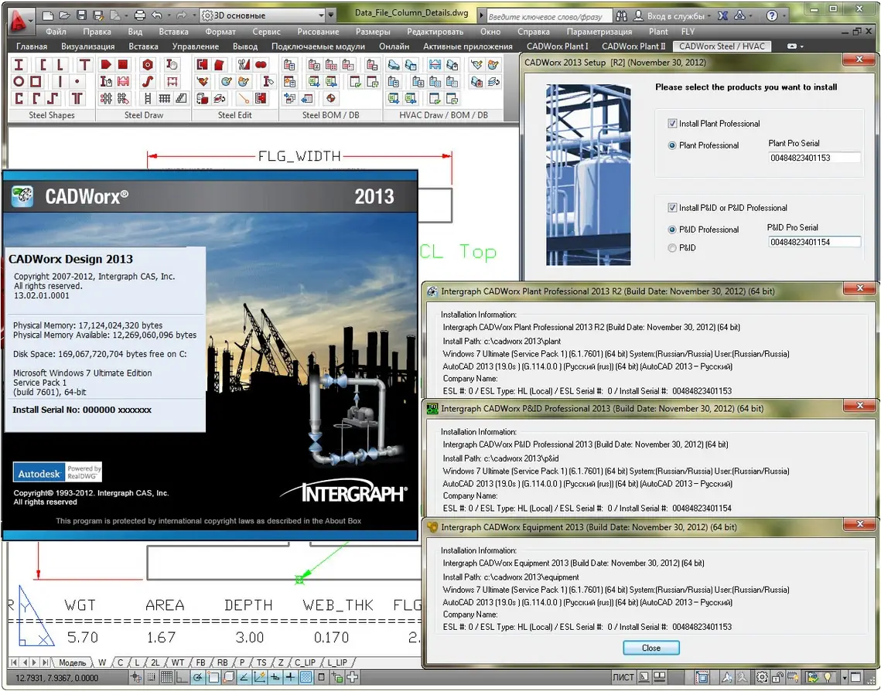Save the drawing with the floppy disk icon
The height and width of the screenshot is (691, 881).
[x=81, y=15]
